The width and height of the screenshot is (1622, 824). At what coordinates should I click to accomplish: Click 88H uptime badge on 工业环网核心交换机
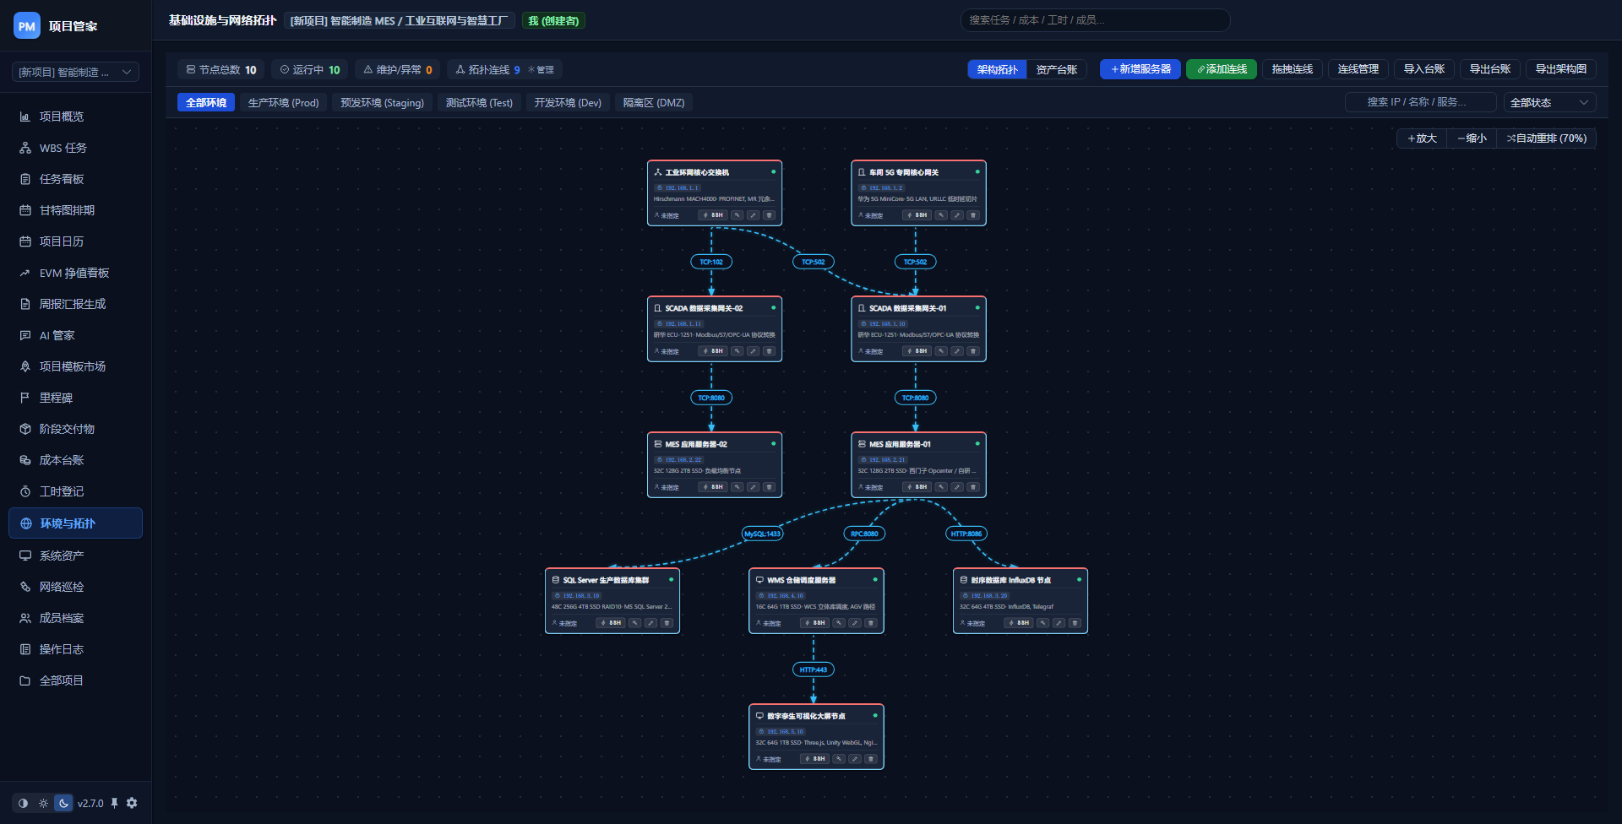tap(713, 215)
